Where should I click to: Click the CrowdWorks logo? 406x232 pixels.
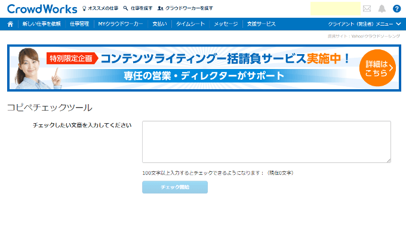pyautogui.click(x=42, y=9)
